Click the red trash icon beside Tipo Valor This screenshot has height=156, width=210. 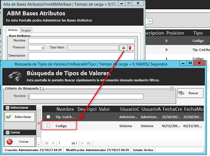(130, 48)
